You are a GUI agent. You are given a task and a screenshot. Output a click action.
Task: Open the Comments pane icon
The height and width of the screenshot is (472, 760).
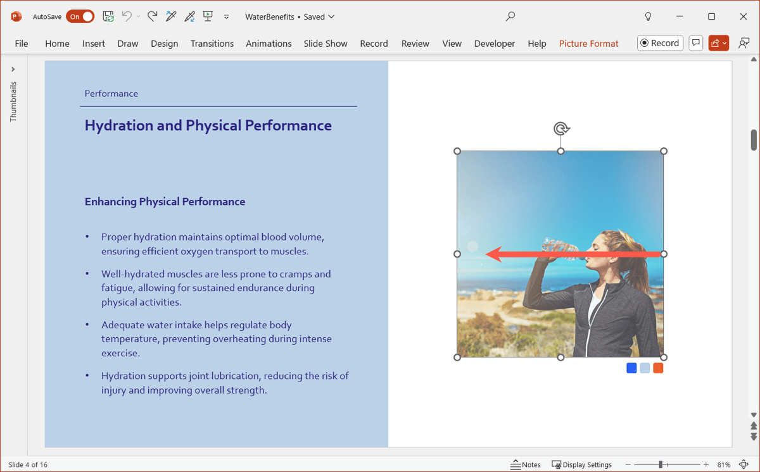click(x=696, y=43)
